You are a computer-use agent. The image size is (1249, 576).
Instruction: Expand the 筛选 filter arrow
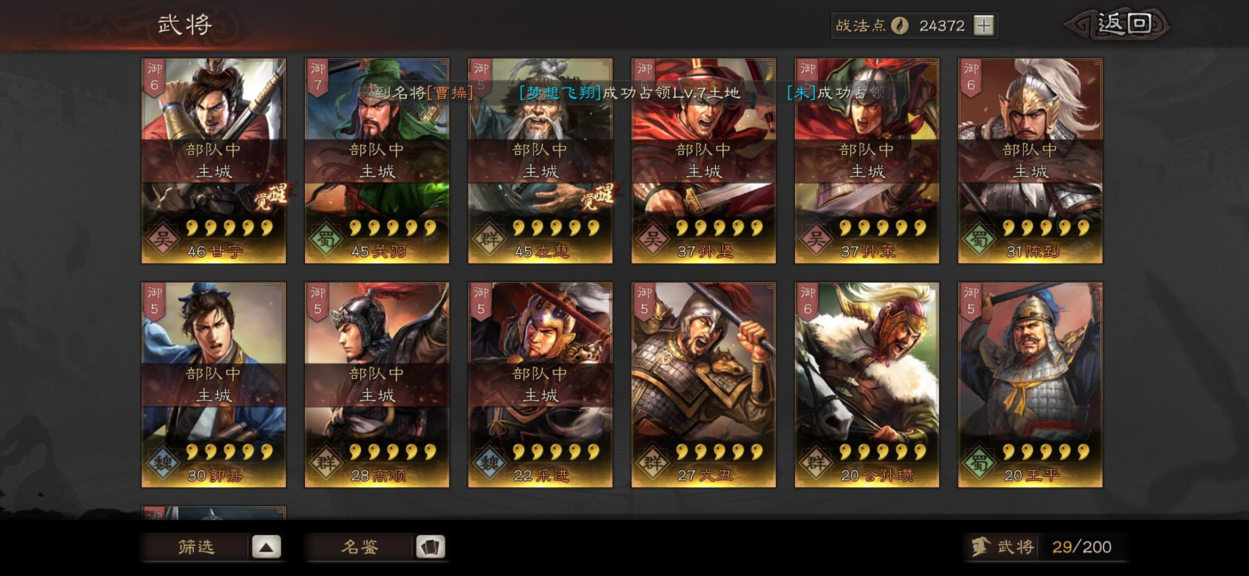(266, 547)
